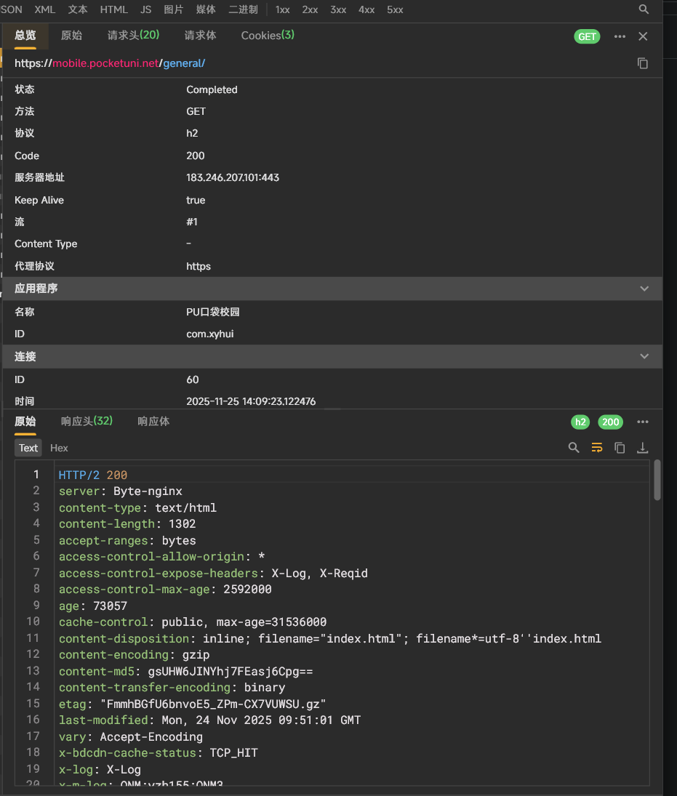Open the response panel more options menu
677x796 pixels.
click(x=643, y=422)
